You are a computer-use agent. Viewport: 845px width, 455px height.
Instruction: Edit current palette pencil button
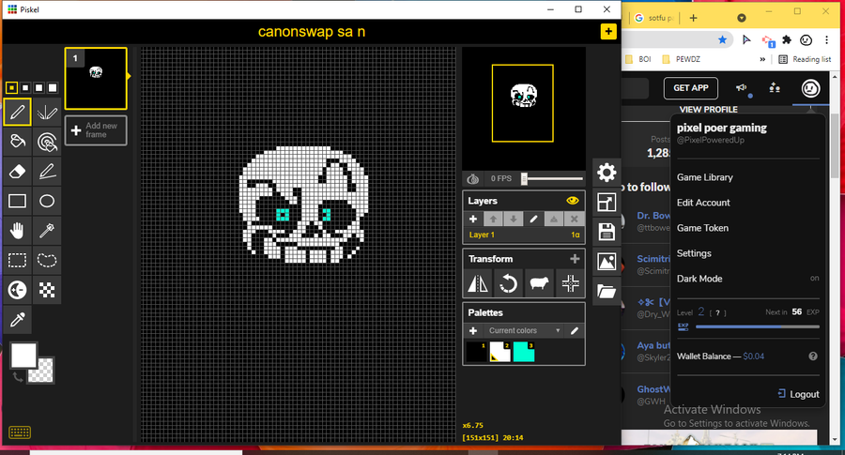[x=575, y=330]
